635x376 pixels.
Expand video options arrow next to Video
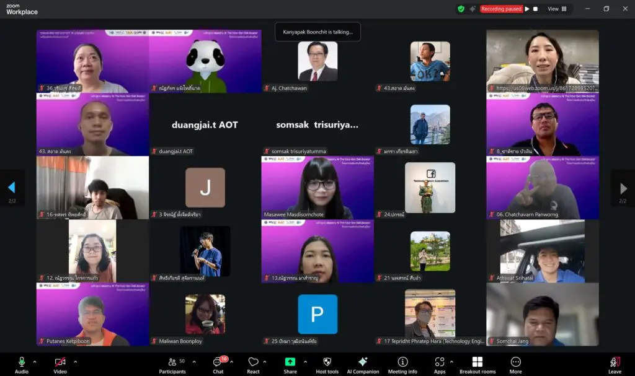click(75, 361)
